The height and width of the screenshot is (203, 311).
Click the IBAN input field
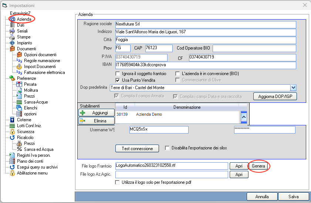(x=206, y=65)
